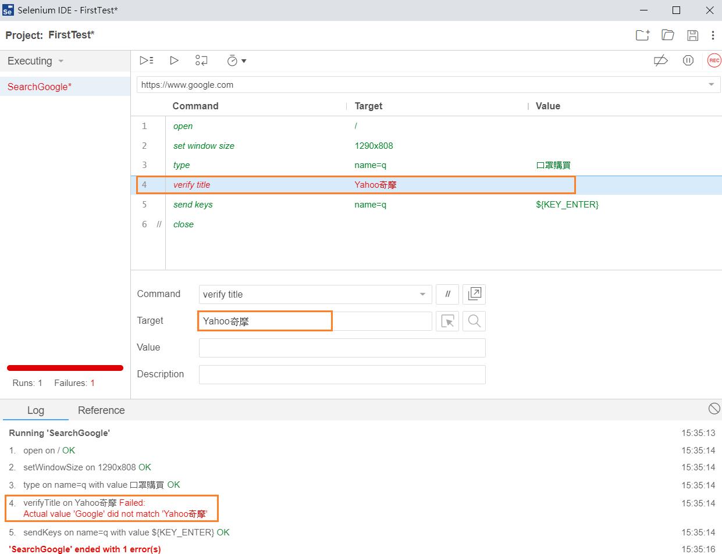
Task: Switch to the Reference tab
Action: coord(101,410)
